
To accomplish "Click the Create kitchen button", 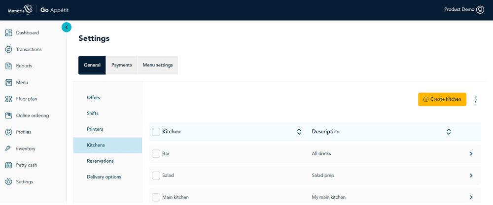I will pyautogui.click(x=442, y=99).
